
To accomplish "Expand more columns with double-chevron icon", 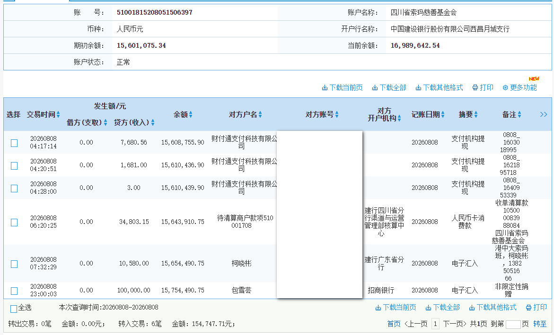I will (x=544, y=114).
